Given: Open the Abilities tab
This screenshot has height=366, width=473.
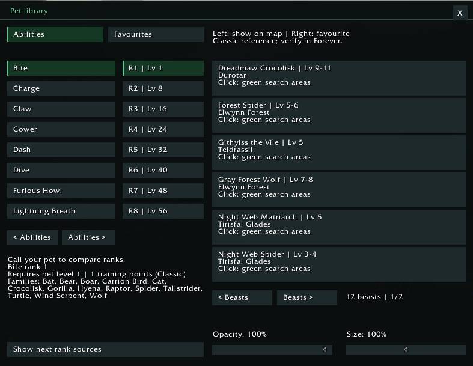Looking at the screenshot, I should tap(55, 34).
